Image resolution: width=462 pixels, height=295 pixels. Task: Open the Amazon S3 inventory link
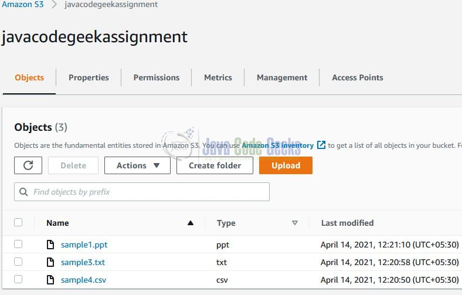pyautogui.click(x=277, y=145)
